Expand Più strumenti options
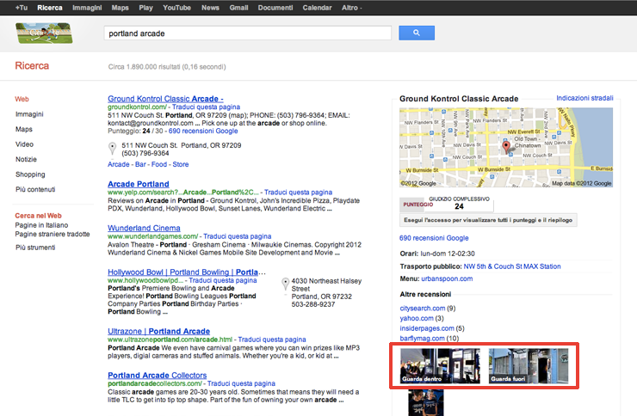The width and height of the screenshot is (637, 416). [x=35, y=248]
